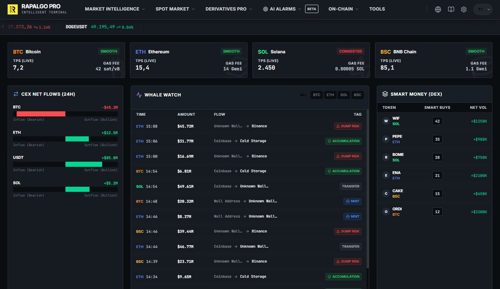Filter Whale Watch by BTC
Viewport: 500px width, 289px height.
pyautogui.click(x=317, y=95)
